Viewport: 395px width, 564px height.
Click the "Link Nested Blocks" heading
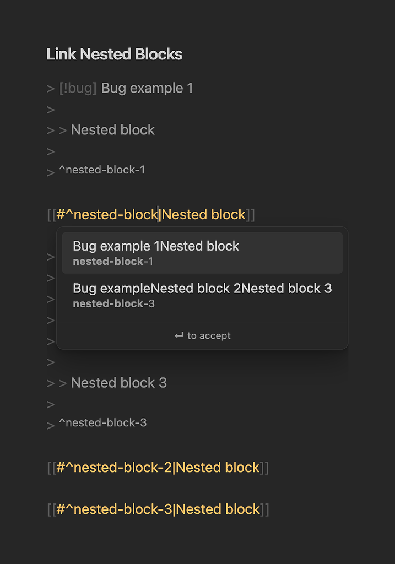coord(114,54)
